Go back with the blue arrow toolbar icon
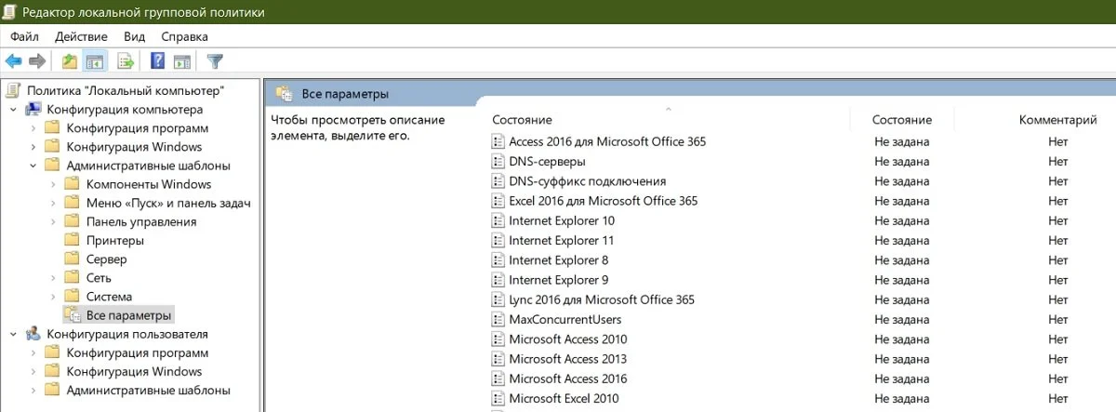The image size is (1116, 412). (x=13, y=61)
